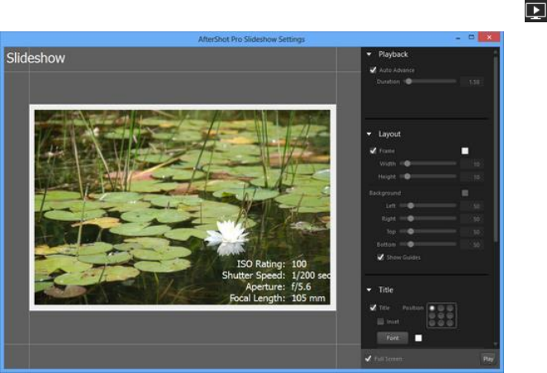Uncheck the Show Guides option
The height and width of the screenshot is (373, 547).
tap(380, 257)
